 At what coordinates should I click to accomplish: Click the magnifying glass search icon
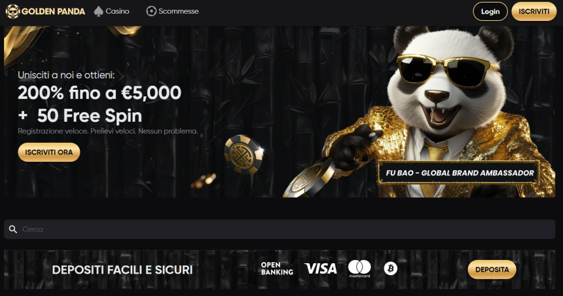pyautogui.click(x=13, y=229)
